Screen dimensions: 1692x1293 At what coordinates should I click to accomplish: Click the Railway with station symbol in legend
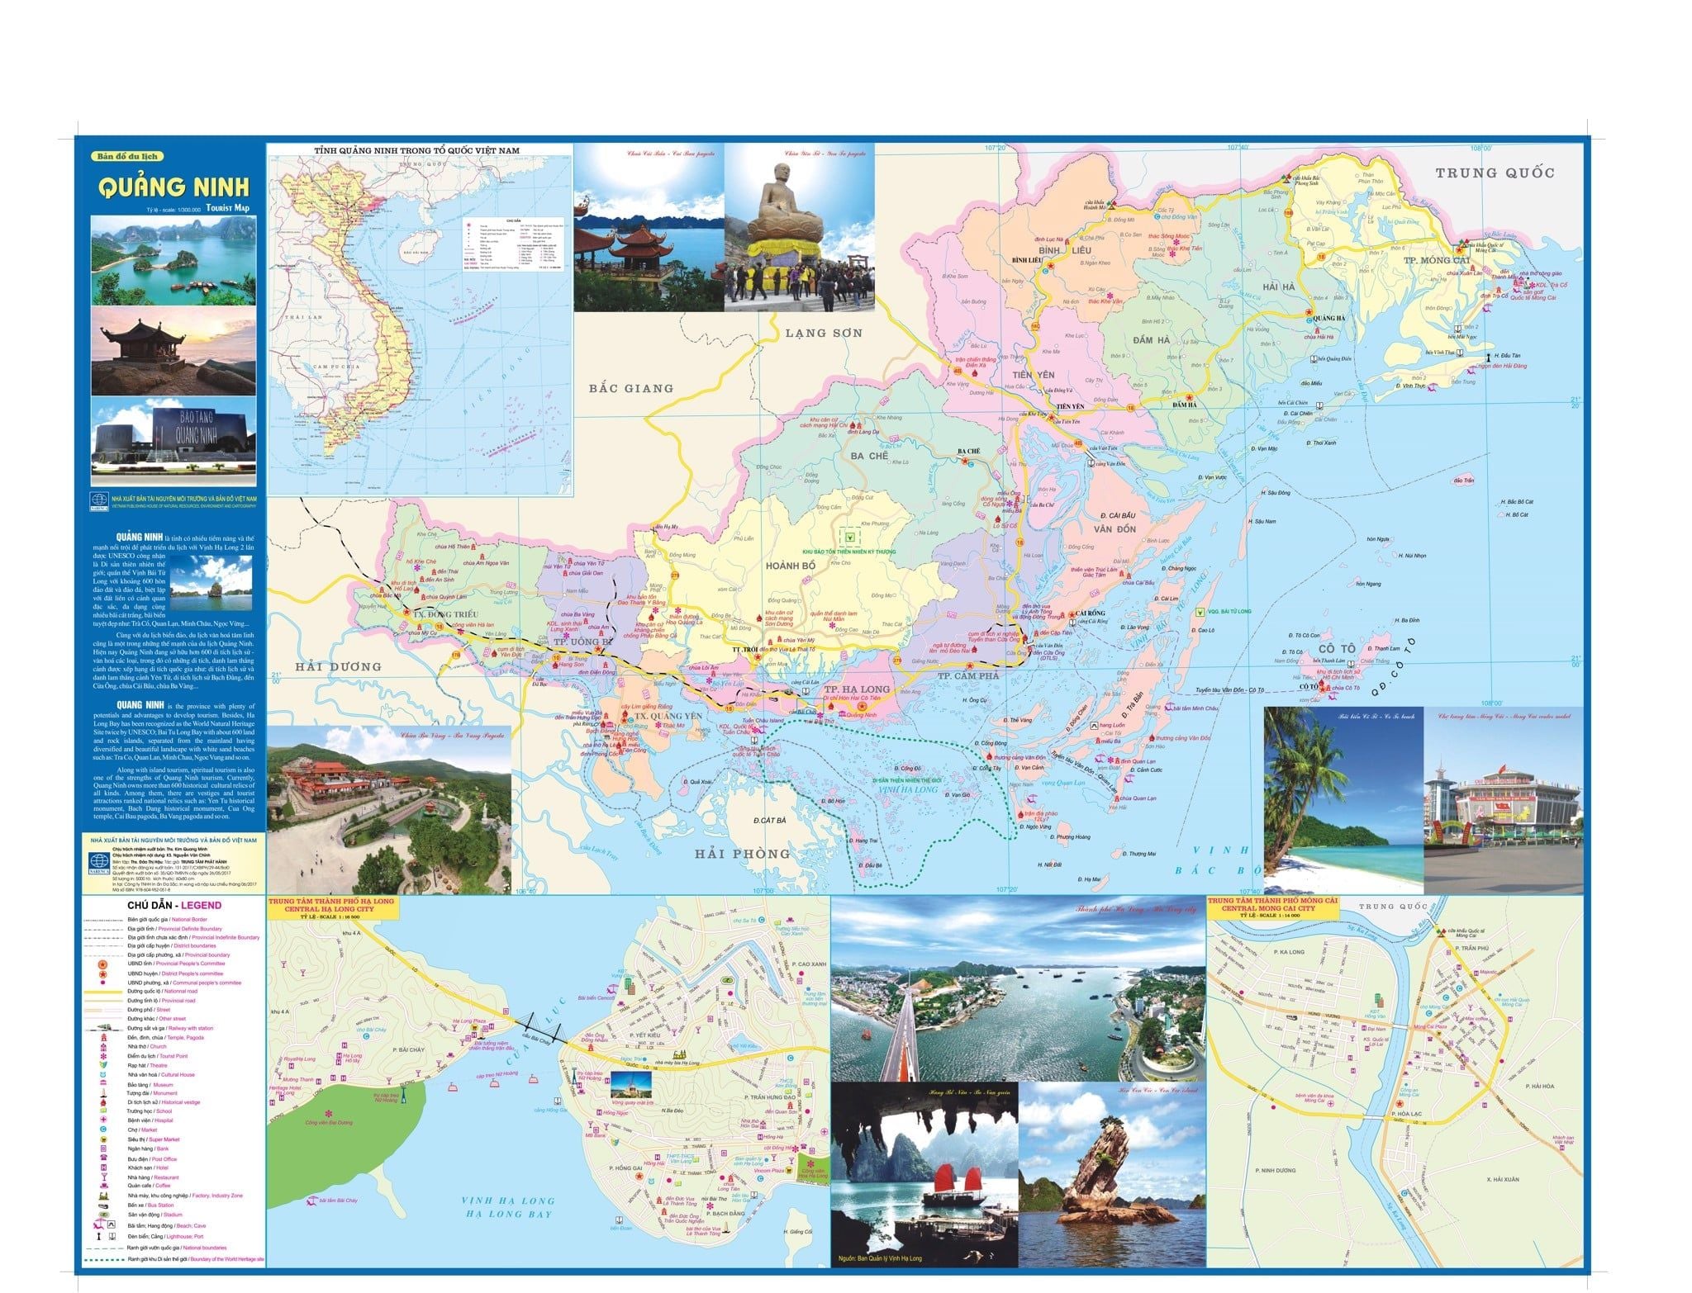click(x=104, y=1028)
